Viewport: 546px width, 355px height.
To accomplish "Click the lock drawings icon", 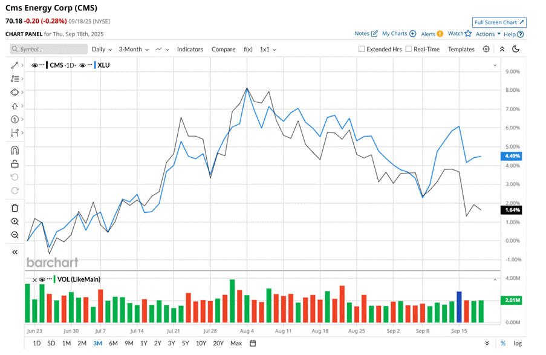I will pos(15,163).
